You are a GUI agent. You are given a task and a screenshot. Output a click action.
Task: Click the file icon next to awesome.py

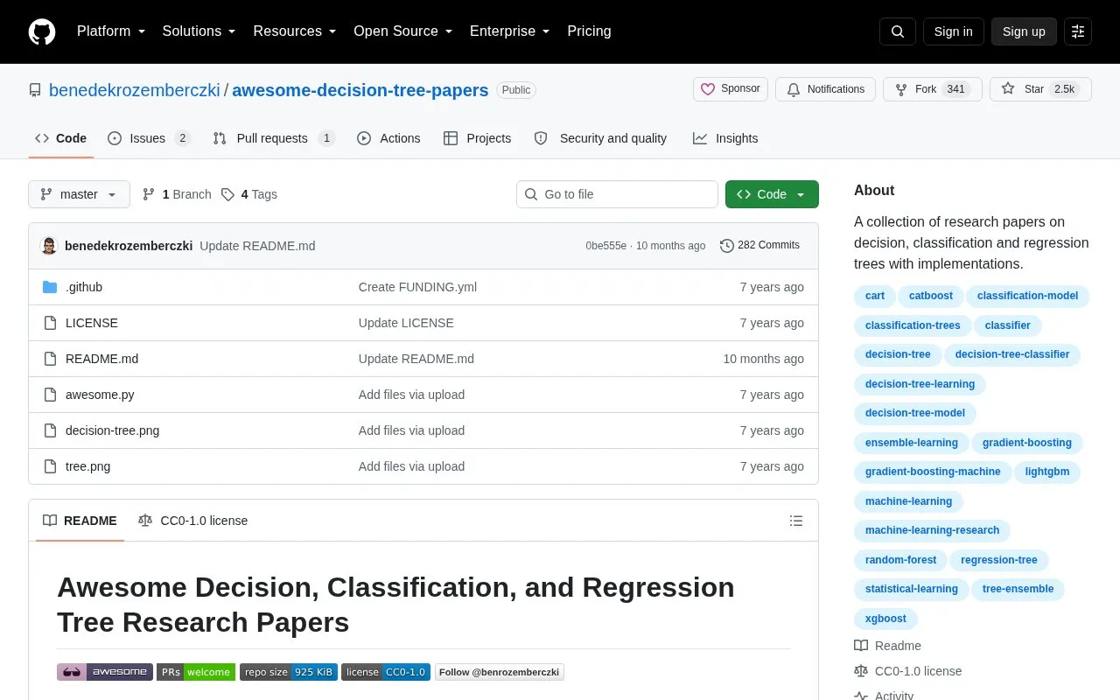click(x=50, y=395)
